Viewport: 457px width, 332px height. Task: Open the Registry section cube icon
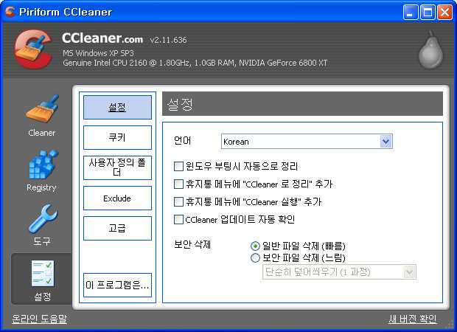click(x=43, y=165)
